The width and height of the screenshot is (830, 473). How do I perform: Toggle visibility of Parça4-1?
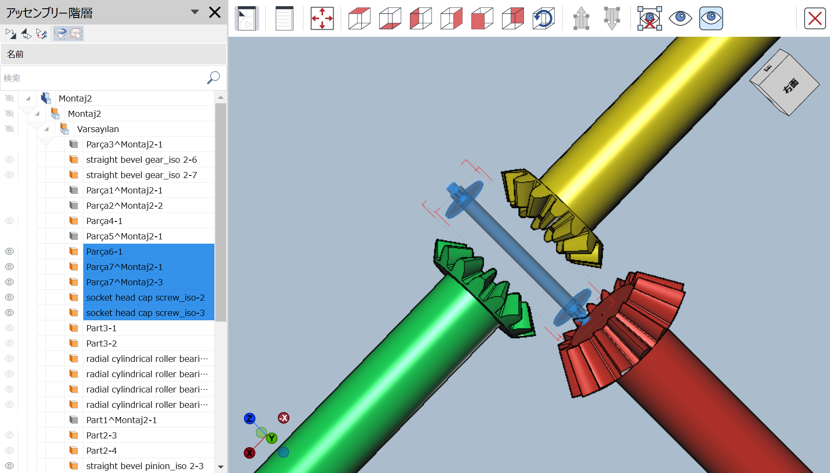(9, 221)
